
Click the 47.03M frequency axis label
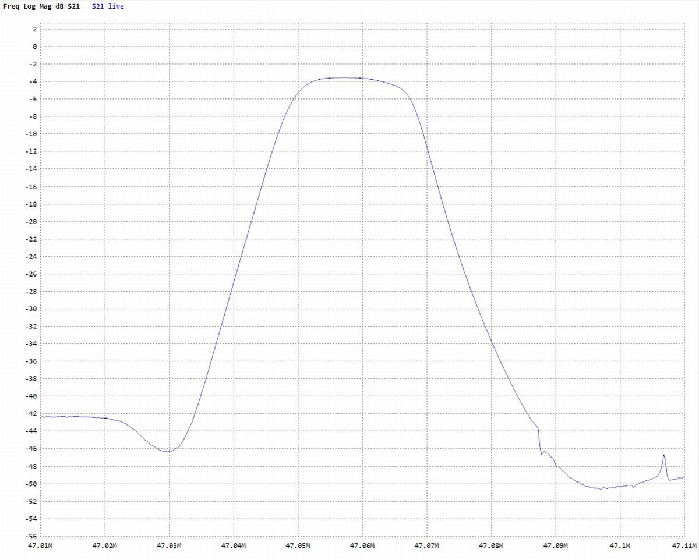click(170, 546)
